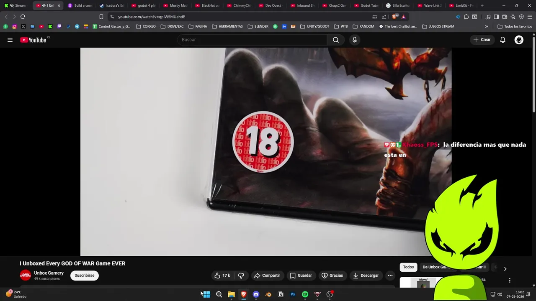
Task: Show hidden bookmarks with the chevron
Action: point(486,26)
